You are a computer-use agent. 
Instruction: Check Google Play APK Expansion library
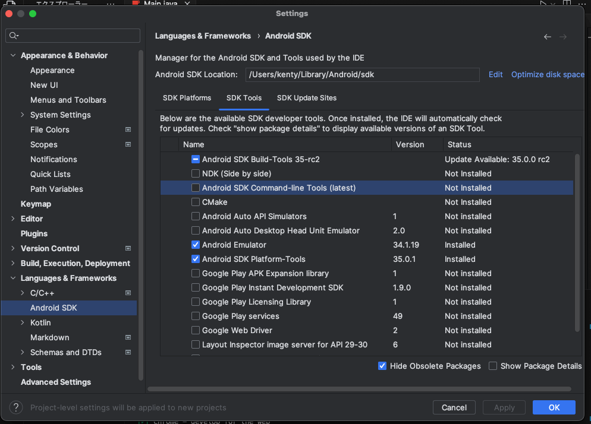coord(195,273)
